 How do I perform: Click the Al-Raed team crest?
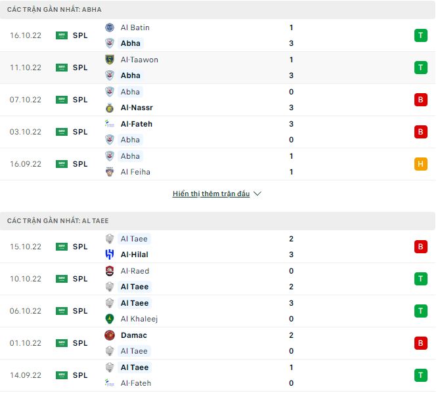click(110, 271)
